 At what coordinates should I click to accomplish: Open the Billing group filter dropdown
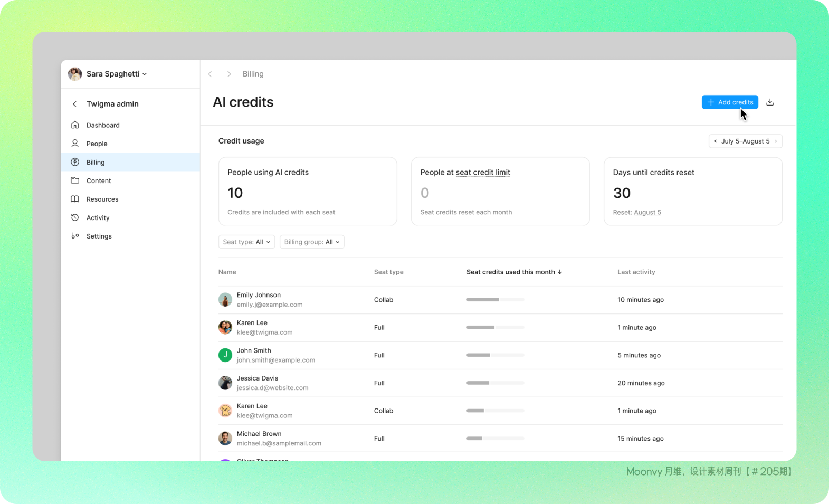[311, 242]
